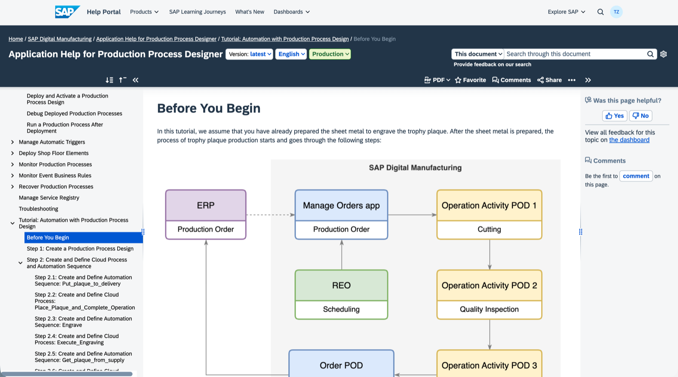The width and height of the screenshot is (678, 377).
Task: Expand Monitor Event Business Rules node
Action: 12,175
